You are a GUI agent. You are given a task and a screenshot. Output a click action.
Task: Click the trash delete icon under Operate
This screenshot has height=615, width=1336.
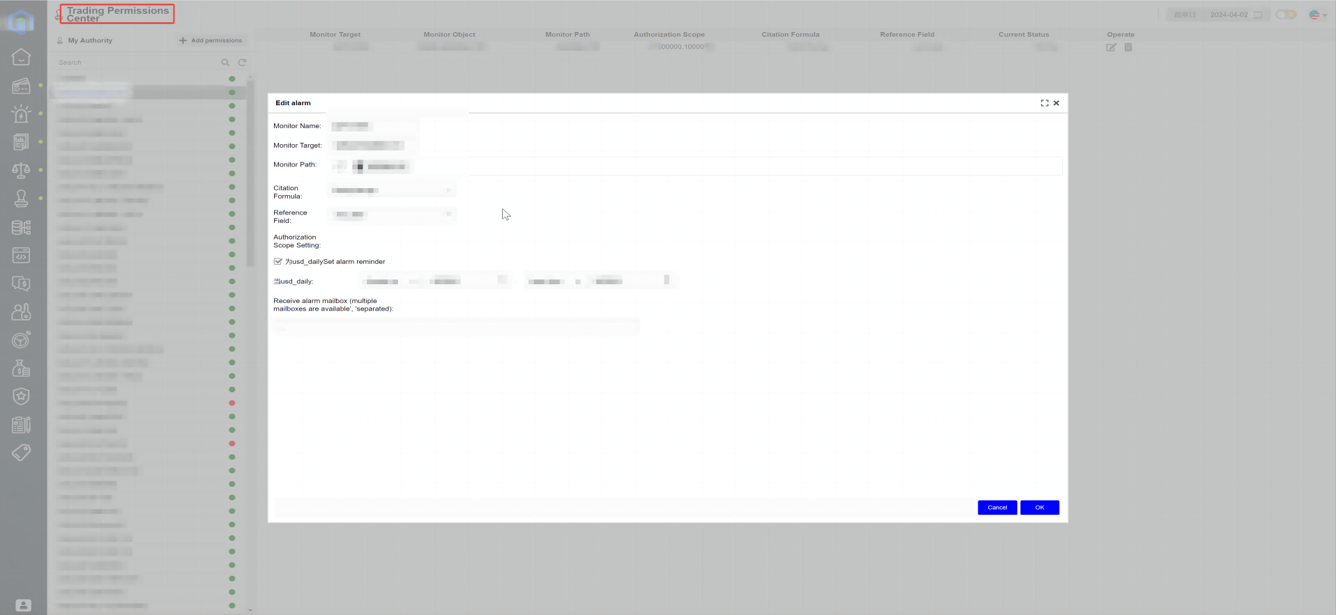1128,47
